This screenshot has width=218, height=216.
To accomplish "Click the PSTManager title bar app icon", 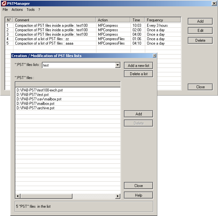I will click(x=4, y=4).
